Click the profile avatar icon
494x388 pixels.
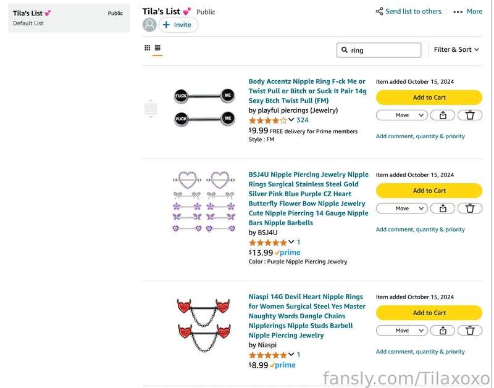[149, 25]
